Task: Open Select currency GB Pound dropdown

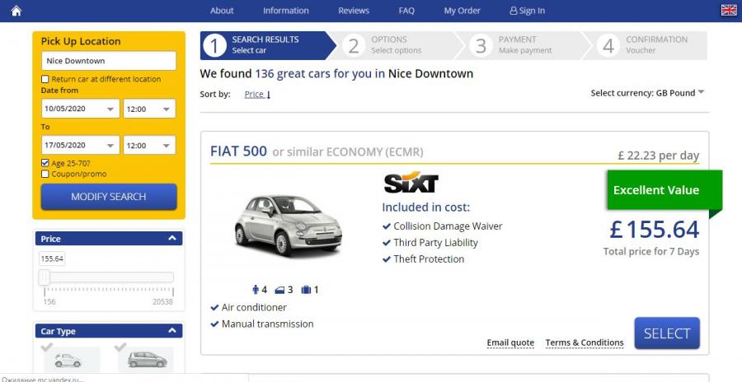Action: [647, 93]
